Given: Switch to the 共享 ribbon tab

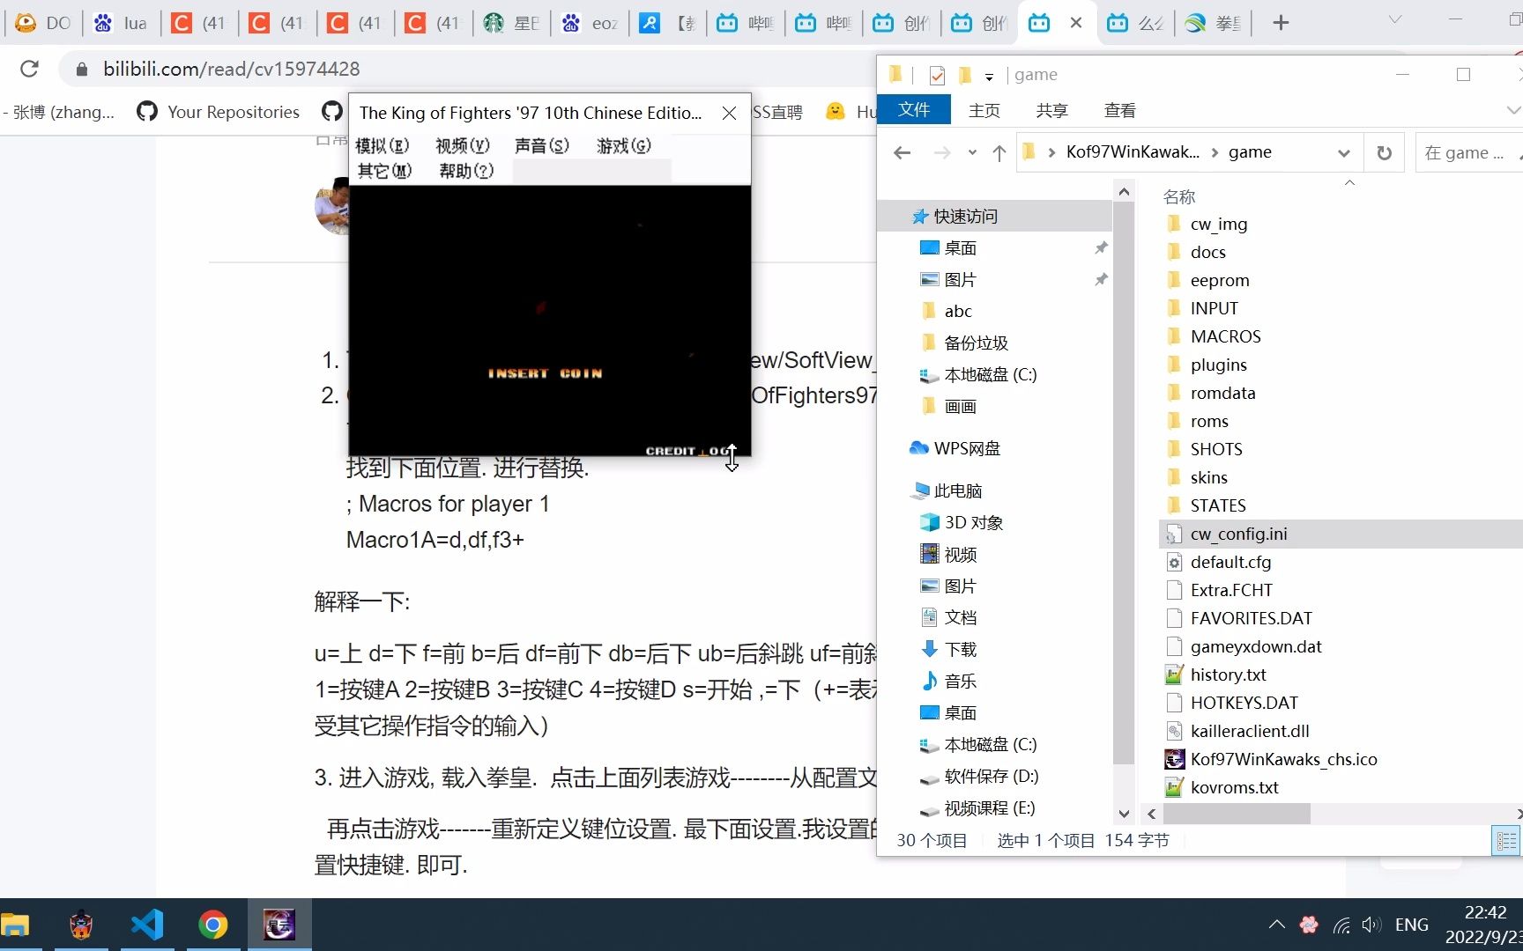Looking at the screenshot, I should [x=1051, y=110].
